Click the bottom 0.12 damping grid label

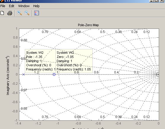coord(147,117)
